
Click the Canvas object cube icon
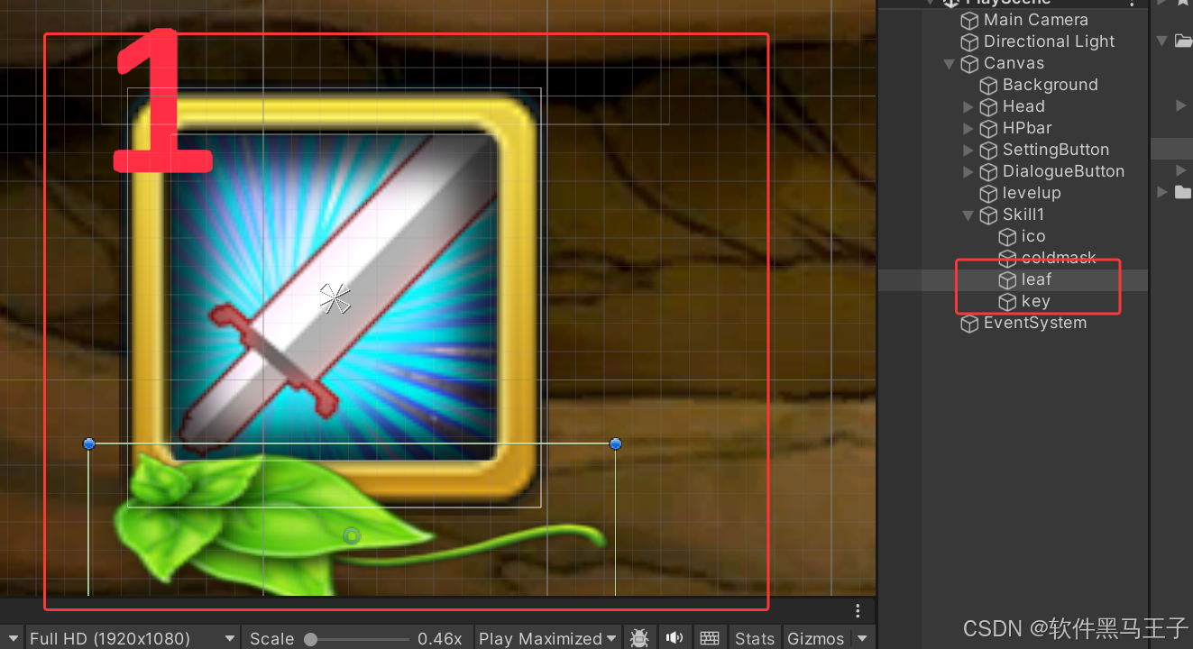click(969, 63)
